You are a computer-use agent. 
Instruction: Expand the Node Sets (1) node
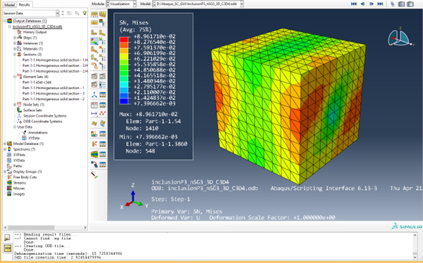15,104
